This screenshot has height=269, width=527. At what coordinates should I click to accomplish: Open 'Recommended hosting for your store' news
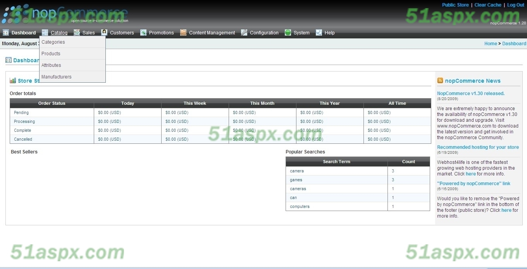[478, 147]
